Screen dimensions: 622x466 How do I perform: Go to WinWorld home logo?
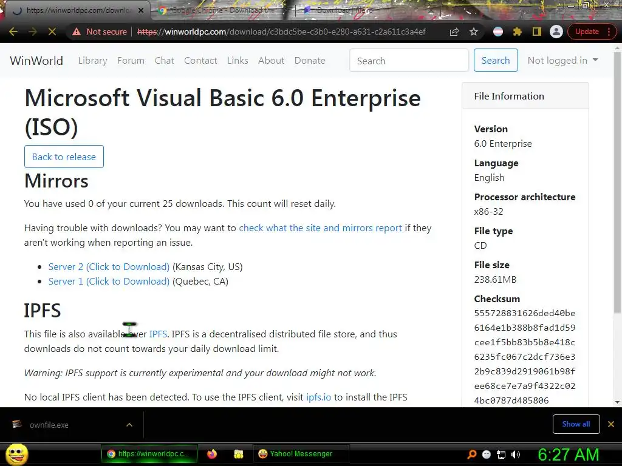tap(36, 61)
